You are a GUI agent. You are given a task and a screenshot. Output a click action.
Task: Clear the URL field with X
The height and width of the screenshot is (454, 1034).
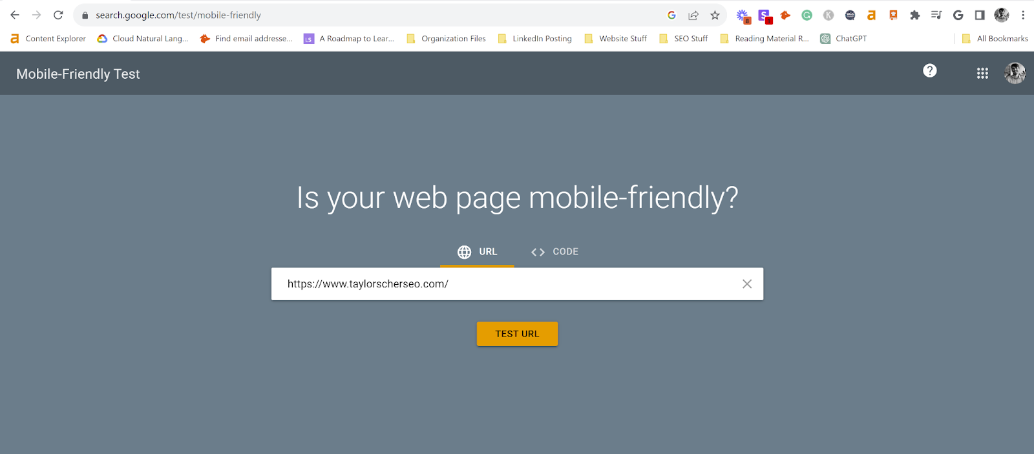pyautogui.click(x=747, y=284)
